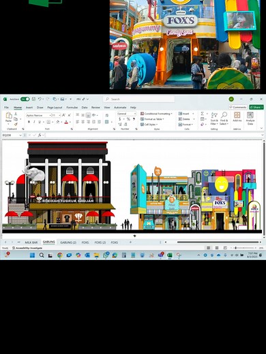The width and height of the screenshot is (266, 354).
Task: Open the Automate tab
Action: click(x=120, y=108)
